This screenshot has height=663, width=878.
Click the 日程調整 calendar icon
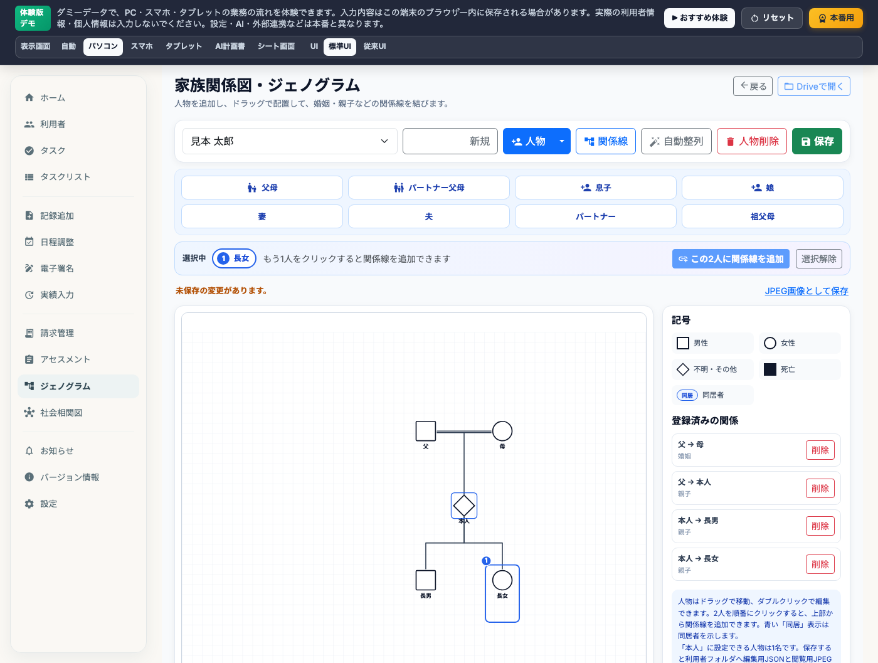[x=29, y=242]
